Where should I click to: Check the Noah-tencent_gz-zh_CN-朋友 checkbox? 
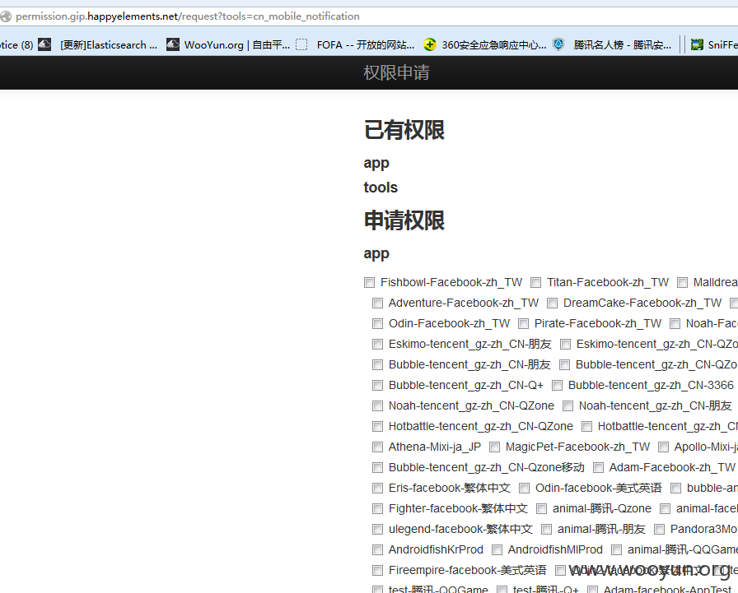click(568, 406)
